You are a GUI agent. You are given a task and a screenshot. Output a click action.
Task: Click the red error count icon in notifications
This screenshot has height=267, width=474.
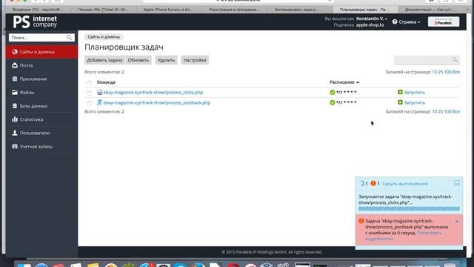click(373, 183)
